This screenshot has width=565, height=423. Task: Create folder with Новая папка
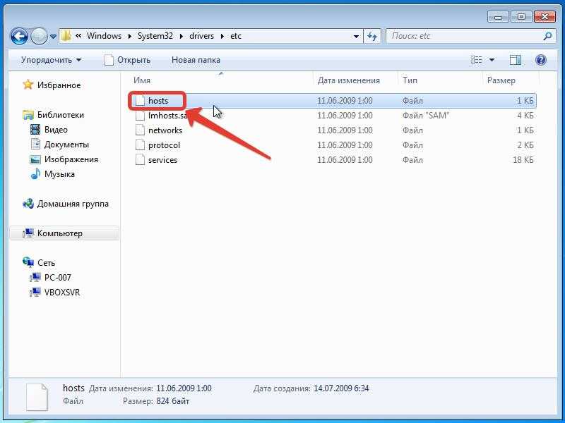tap(196, 60)
